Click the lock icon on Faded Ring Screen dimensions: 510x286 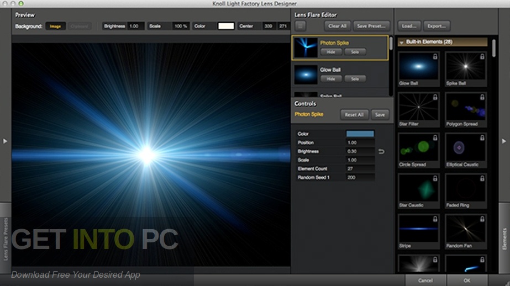pos(482,178)
